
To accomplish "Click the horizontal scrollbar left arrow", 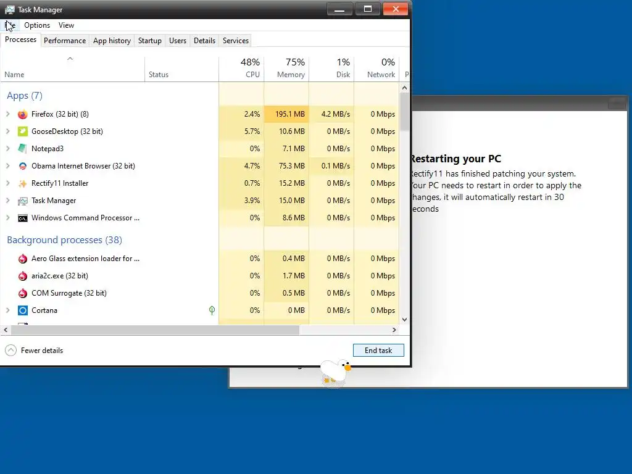I will (6, 330).
